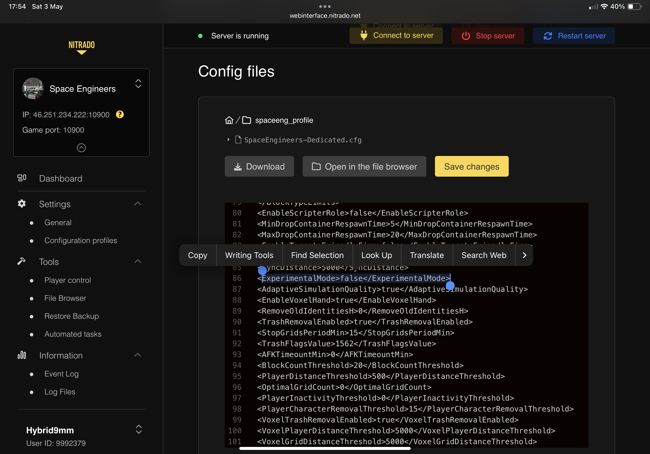Click the PlayerDistanceThreshold line 95

[381, 376]
